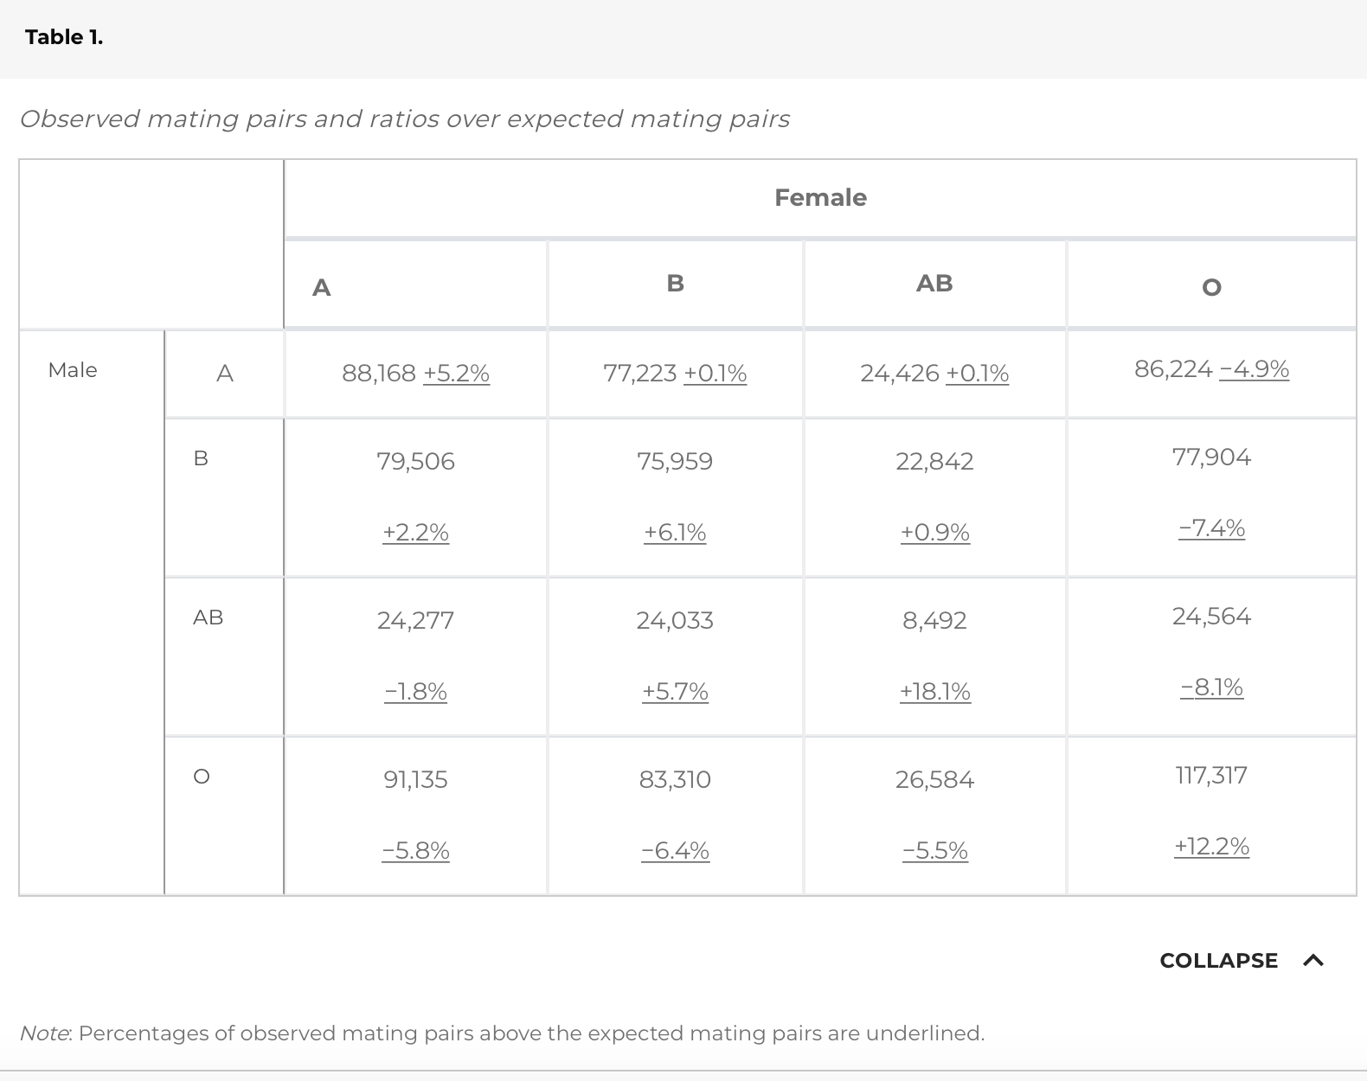Click the −4.9% link in the Male A row

tap(1254, 369)
